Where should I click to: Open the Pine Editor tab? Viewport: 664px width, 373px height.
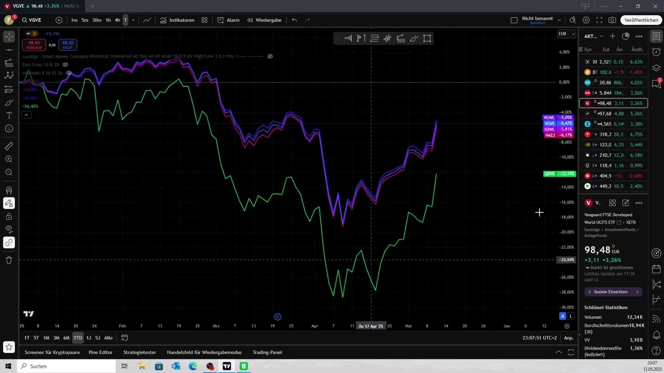pos(101,352)
